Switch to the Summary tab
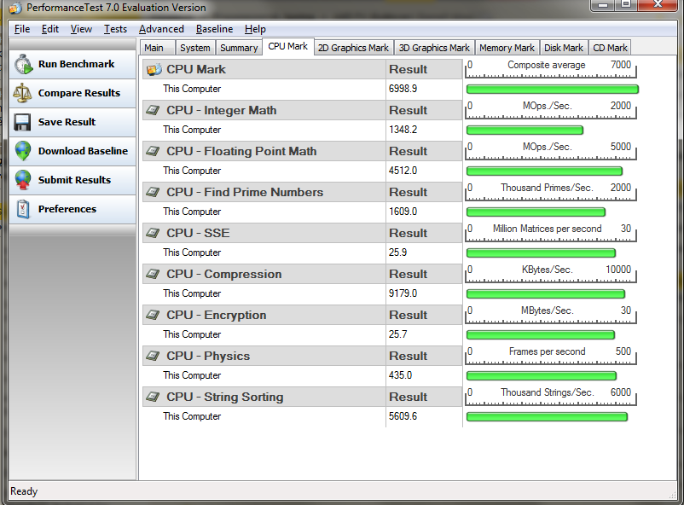The width and height of the screenshot is (684, 505). click(239, 48)
